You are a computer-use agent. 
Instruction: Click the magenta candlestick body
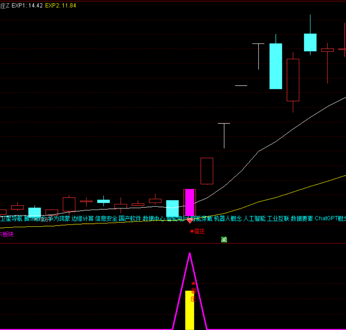[x=190, y=202]
